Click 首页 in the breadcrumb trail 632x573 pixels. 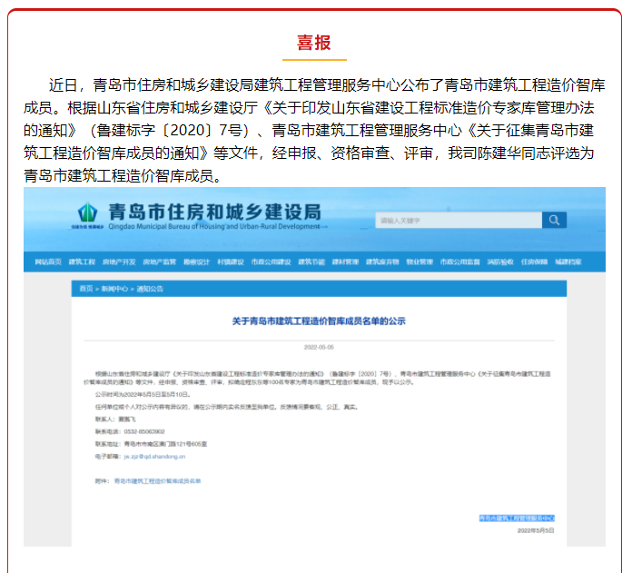(x=85, y=288)
